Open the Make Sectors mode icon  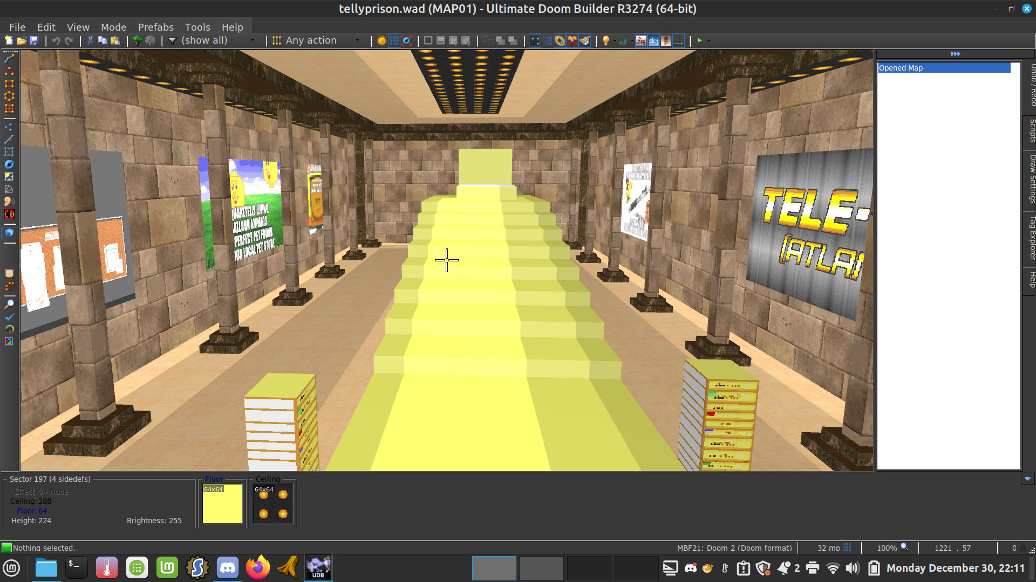tap(9, 177)
